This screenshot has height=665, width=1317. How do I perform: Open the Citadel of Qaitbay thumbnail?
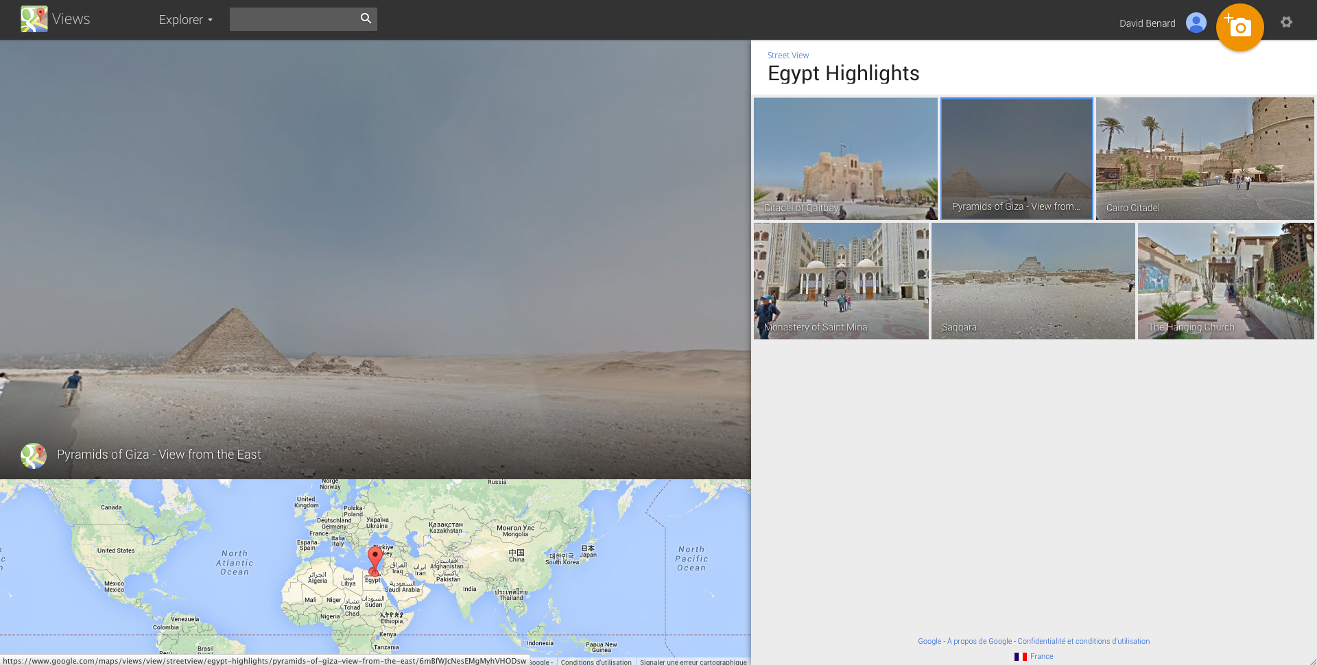845,158
